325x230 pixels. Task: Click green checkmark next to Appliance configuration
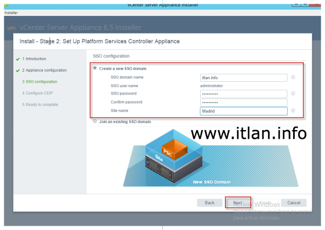pyautogui.click(x=18, y=71)
